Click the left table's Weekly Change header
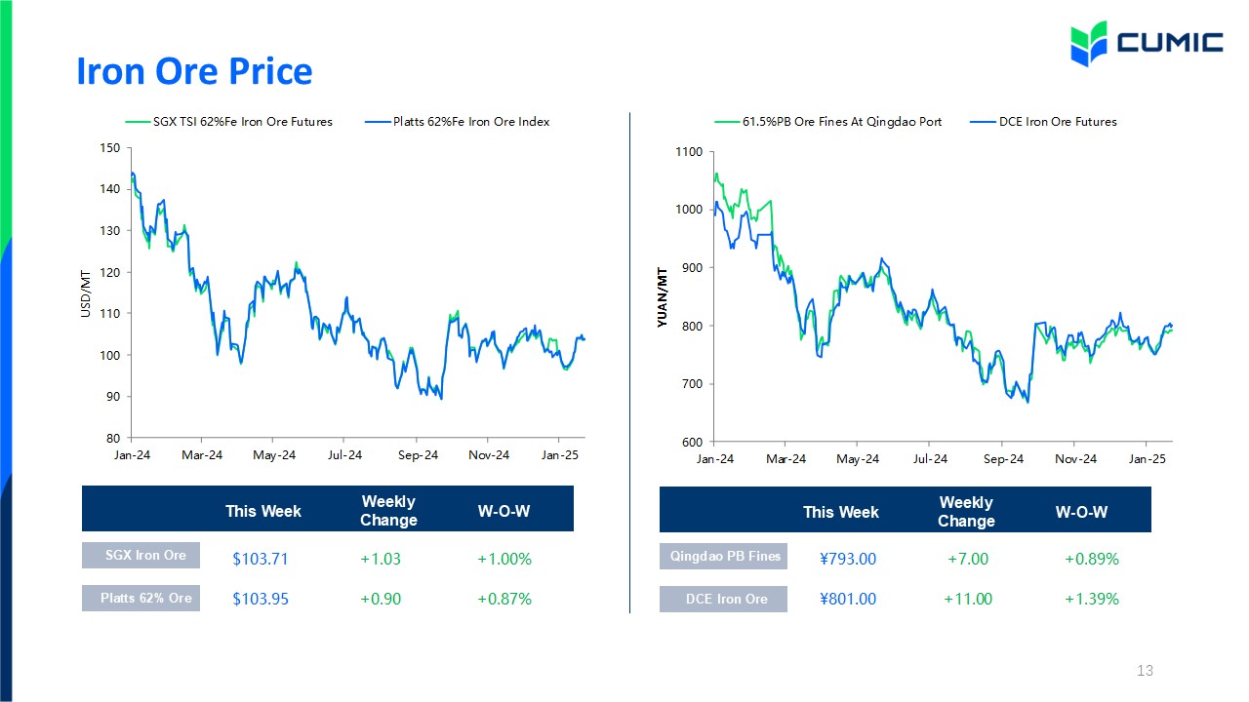 (388, 511)
